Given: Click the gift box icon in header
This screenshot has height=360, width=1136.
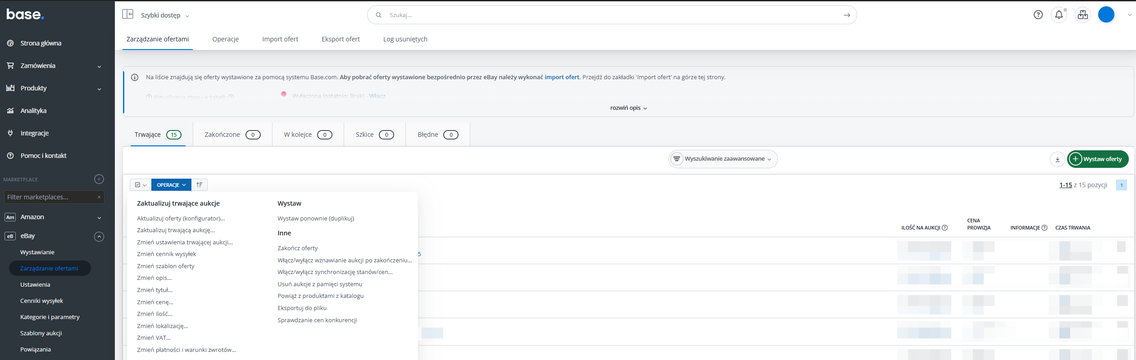Looking at the screenshot, I should pyautogui.click(x=1082, y=15).
